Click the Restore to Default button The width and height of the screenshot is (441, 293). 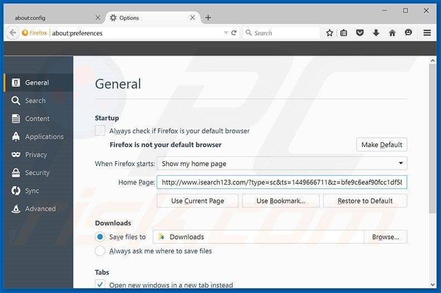tap(365, 201)
